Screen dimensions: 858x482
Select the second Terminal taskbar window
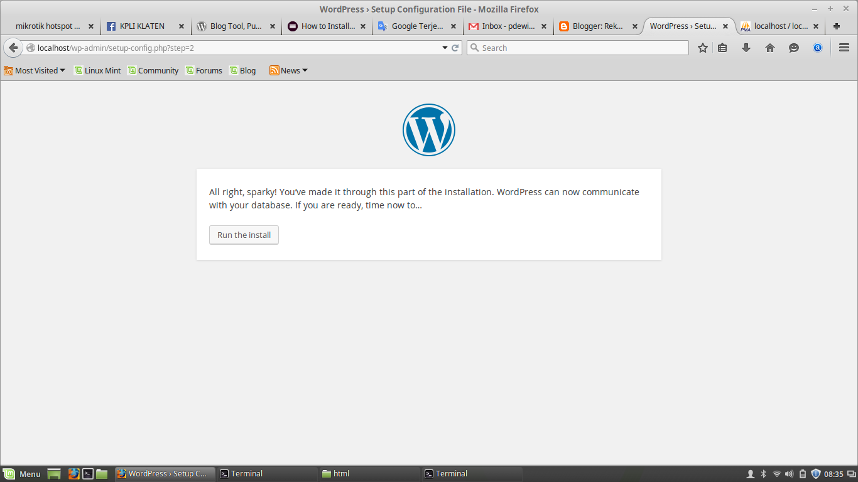click(x=472, y=474)
